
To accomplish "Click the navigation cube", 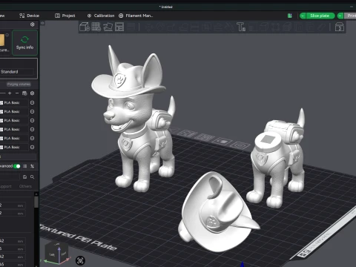I will coord(56,253).
